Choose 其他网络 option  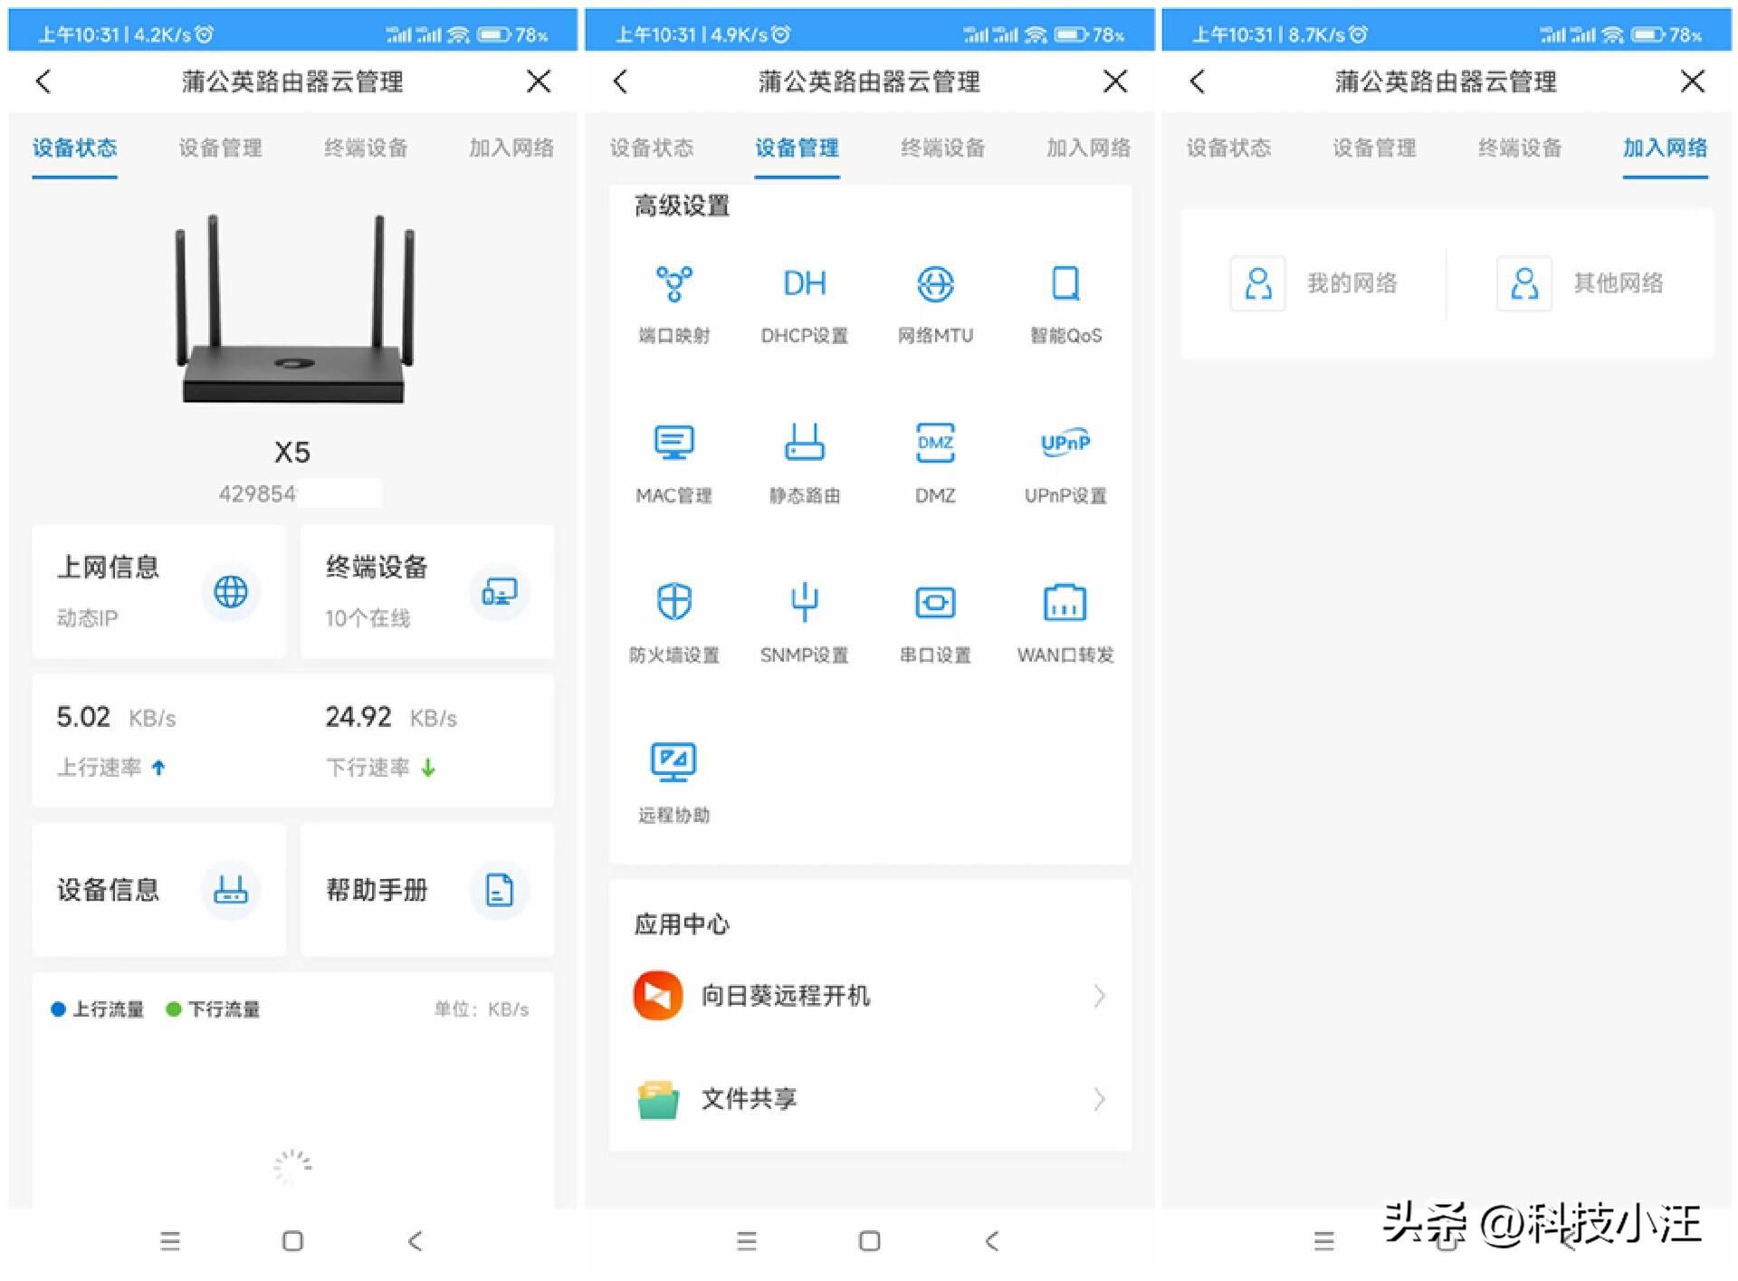(1580, 283)
